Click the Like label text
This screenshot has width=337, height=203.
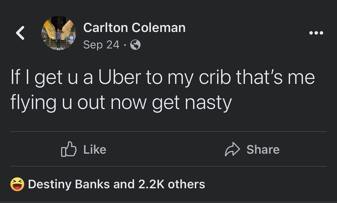pos(95,150)
